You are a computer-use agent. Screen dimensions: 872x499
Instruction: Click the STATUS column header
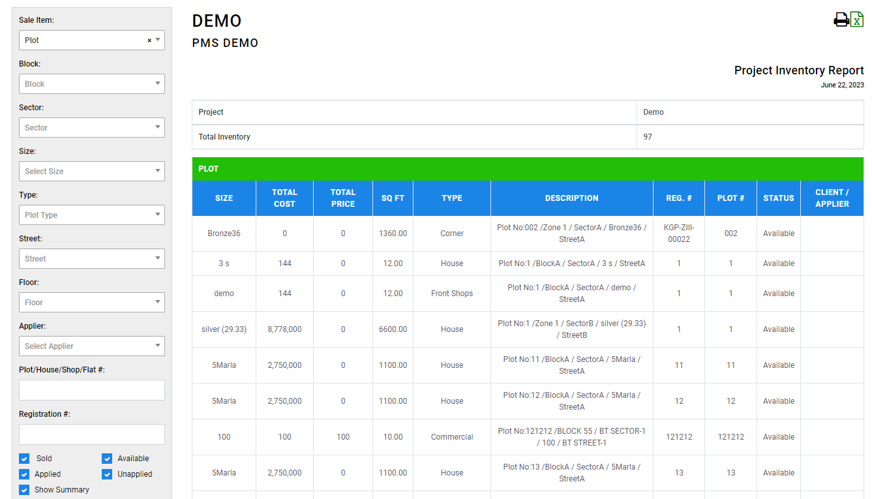point(779,198)
